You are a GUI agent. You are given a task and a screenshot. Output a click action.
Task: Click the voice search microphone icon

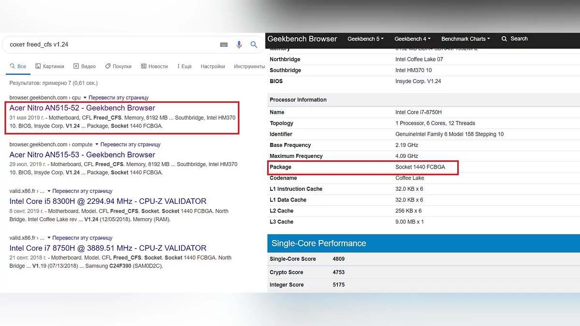pyautogui.click(x=239, y=44)
